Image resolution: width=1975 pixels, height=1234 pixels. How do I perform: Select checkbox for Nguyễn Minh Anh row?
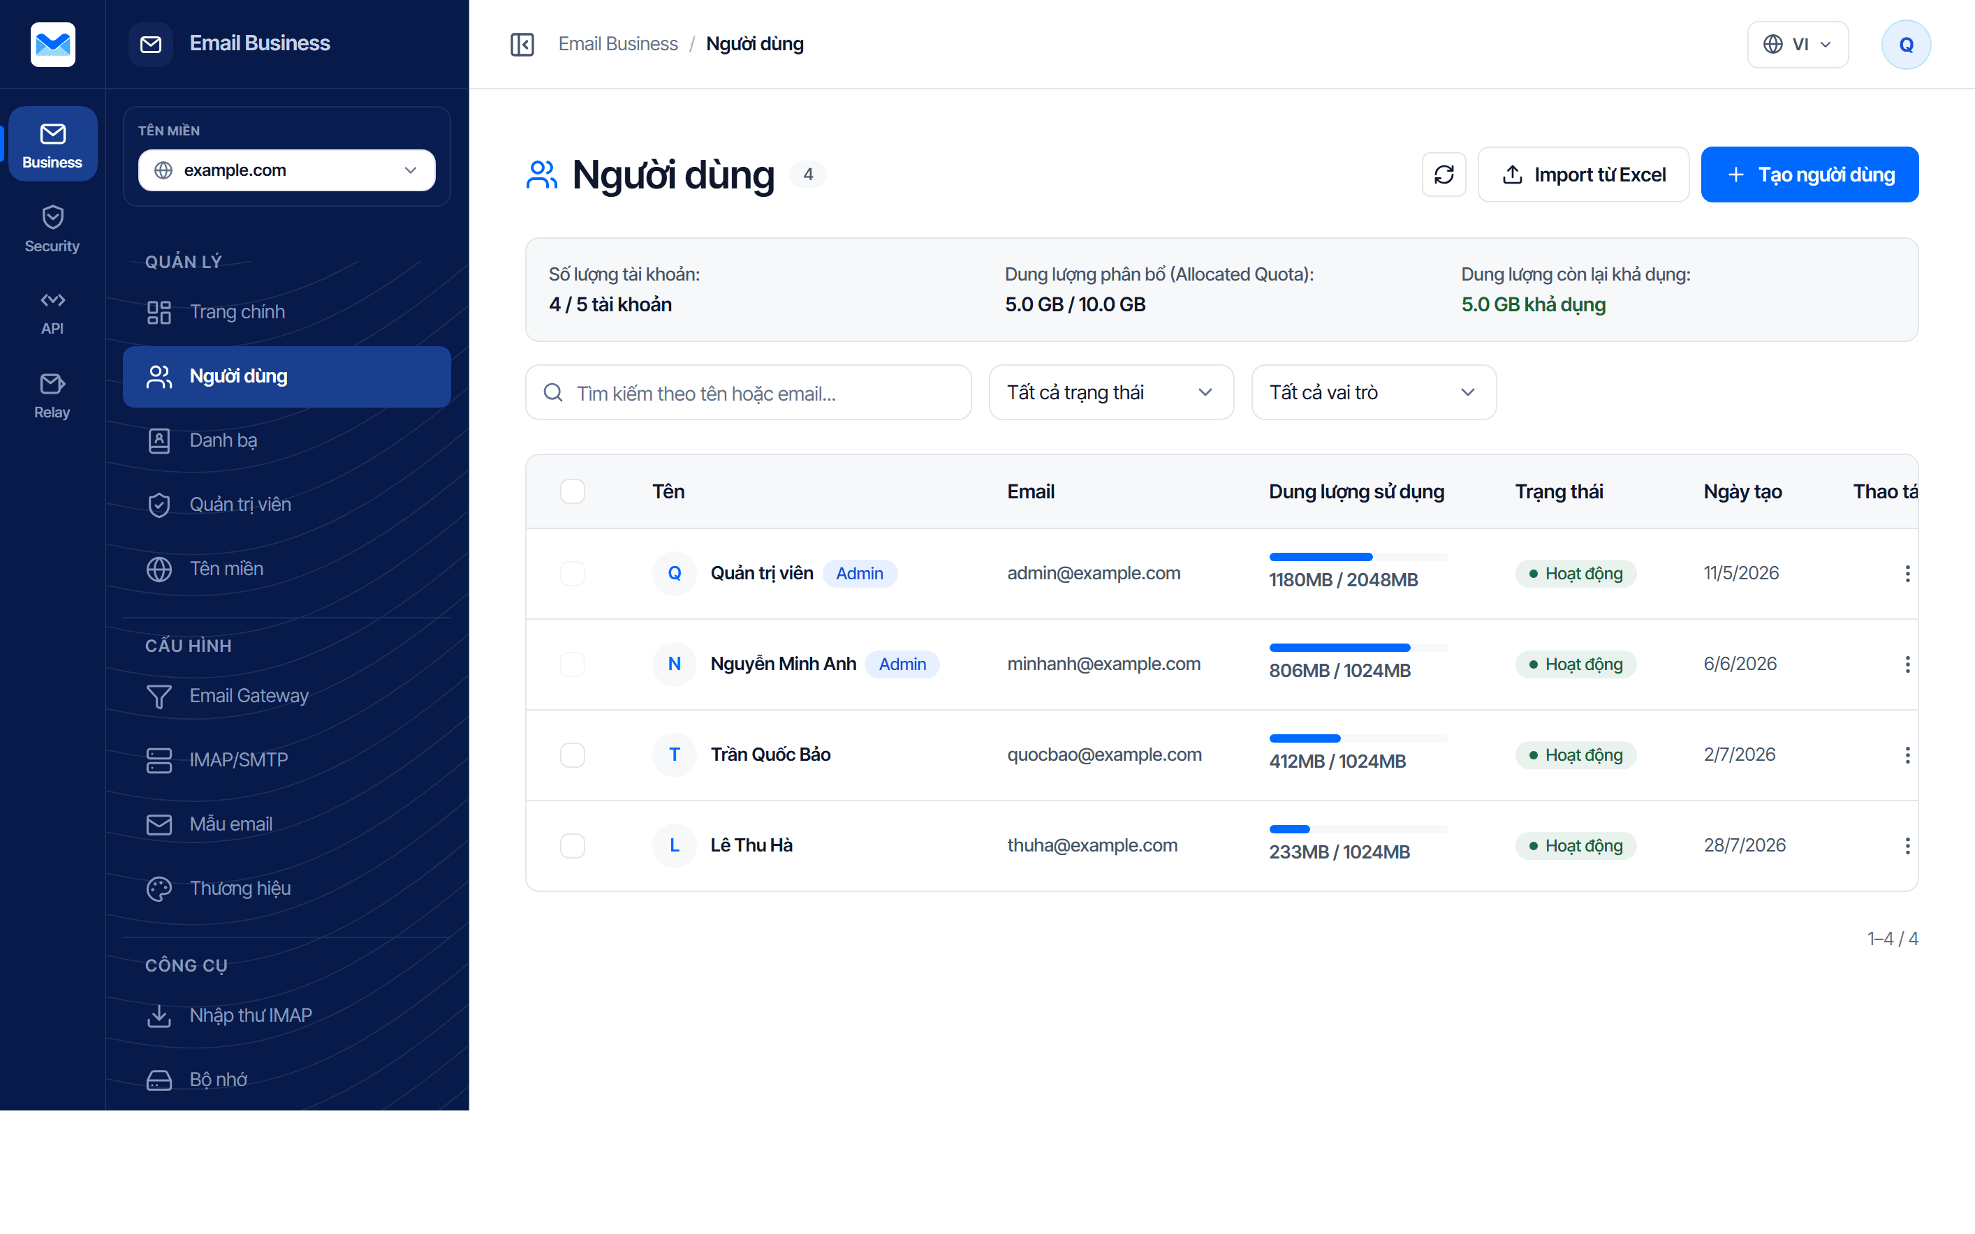click(573, 664)
